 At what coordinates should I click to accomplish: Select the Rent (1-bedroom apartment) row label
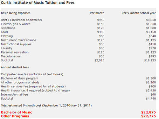point(21,20)
